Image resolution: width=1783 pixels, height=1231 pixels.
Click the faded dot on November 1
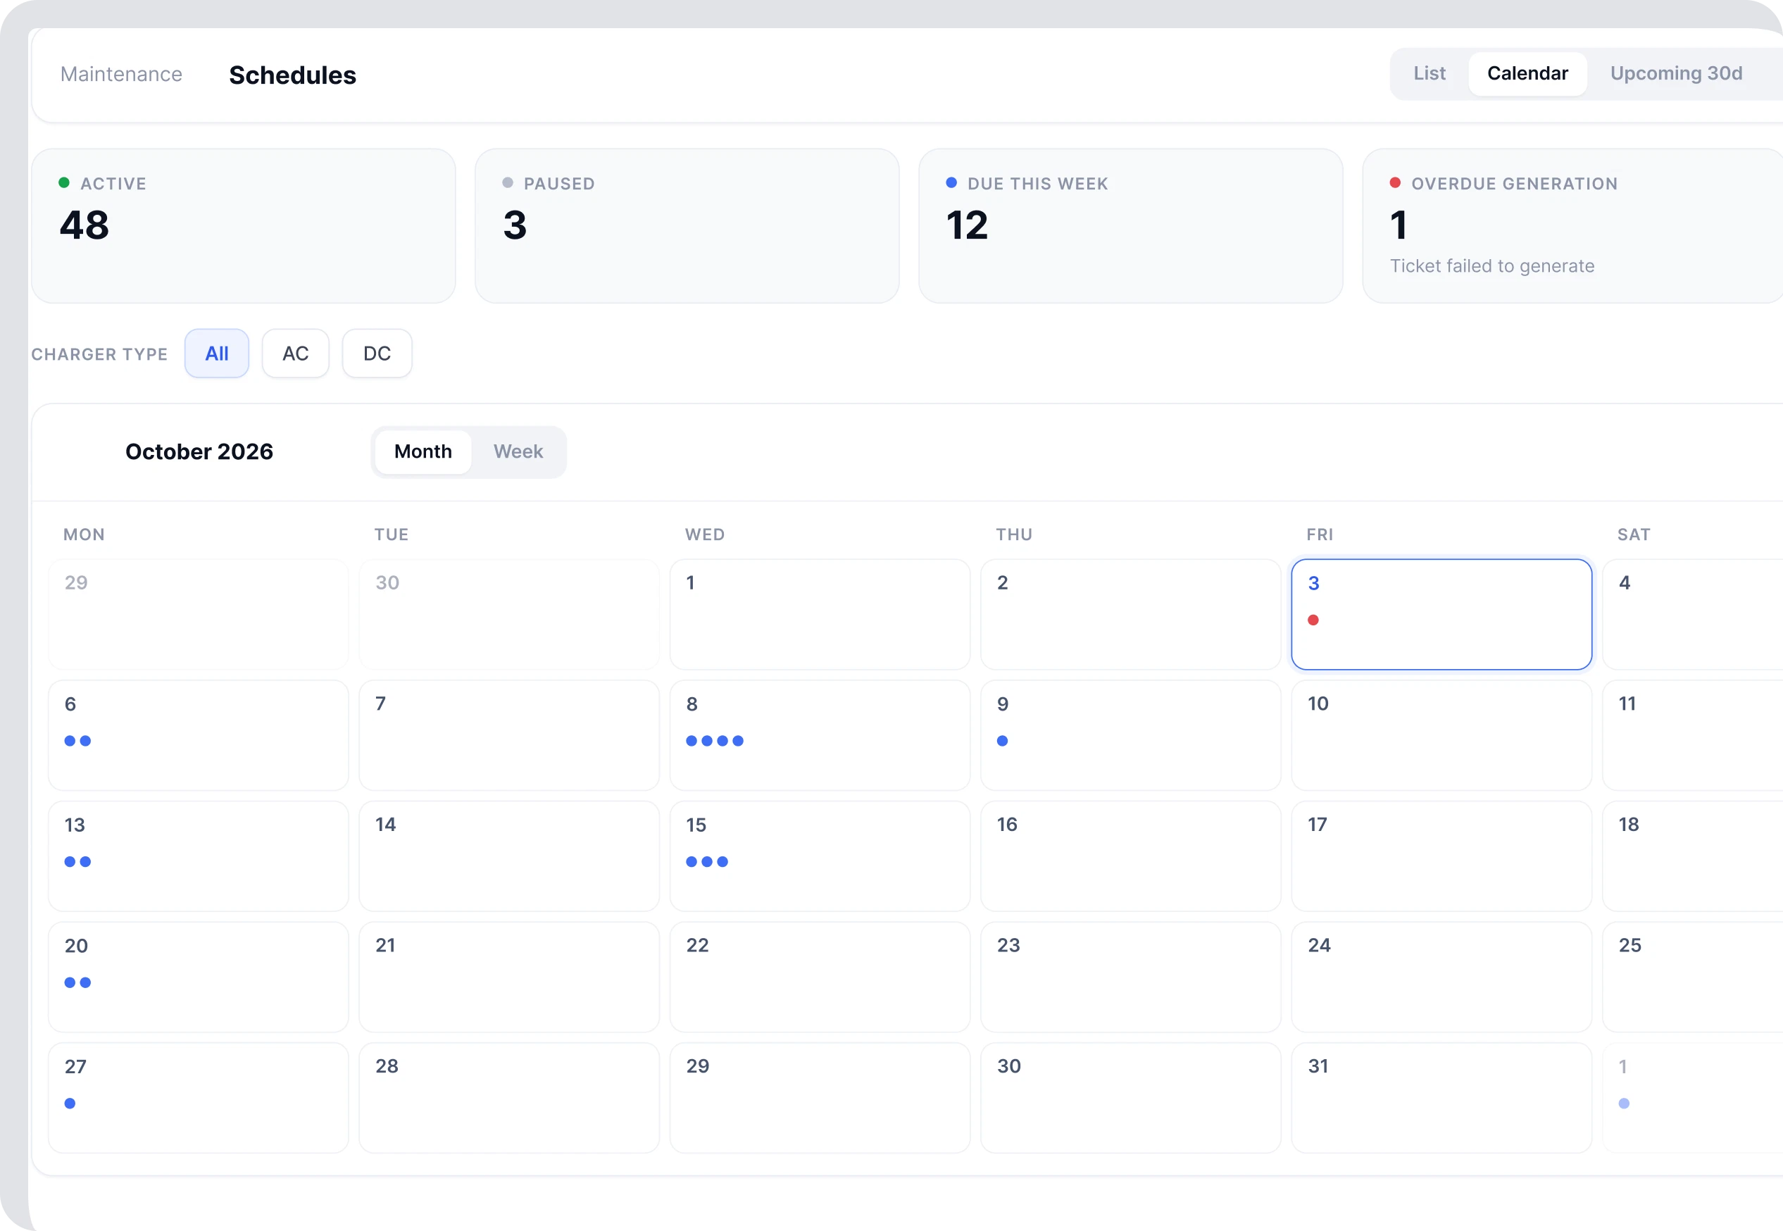click(x=1624, y=1104)
